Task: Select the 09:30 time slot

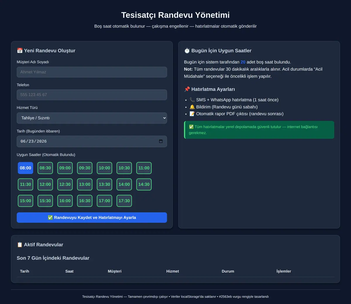Action: [x=85, y=168]
